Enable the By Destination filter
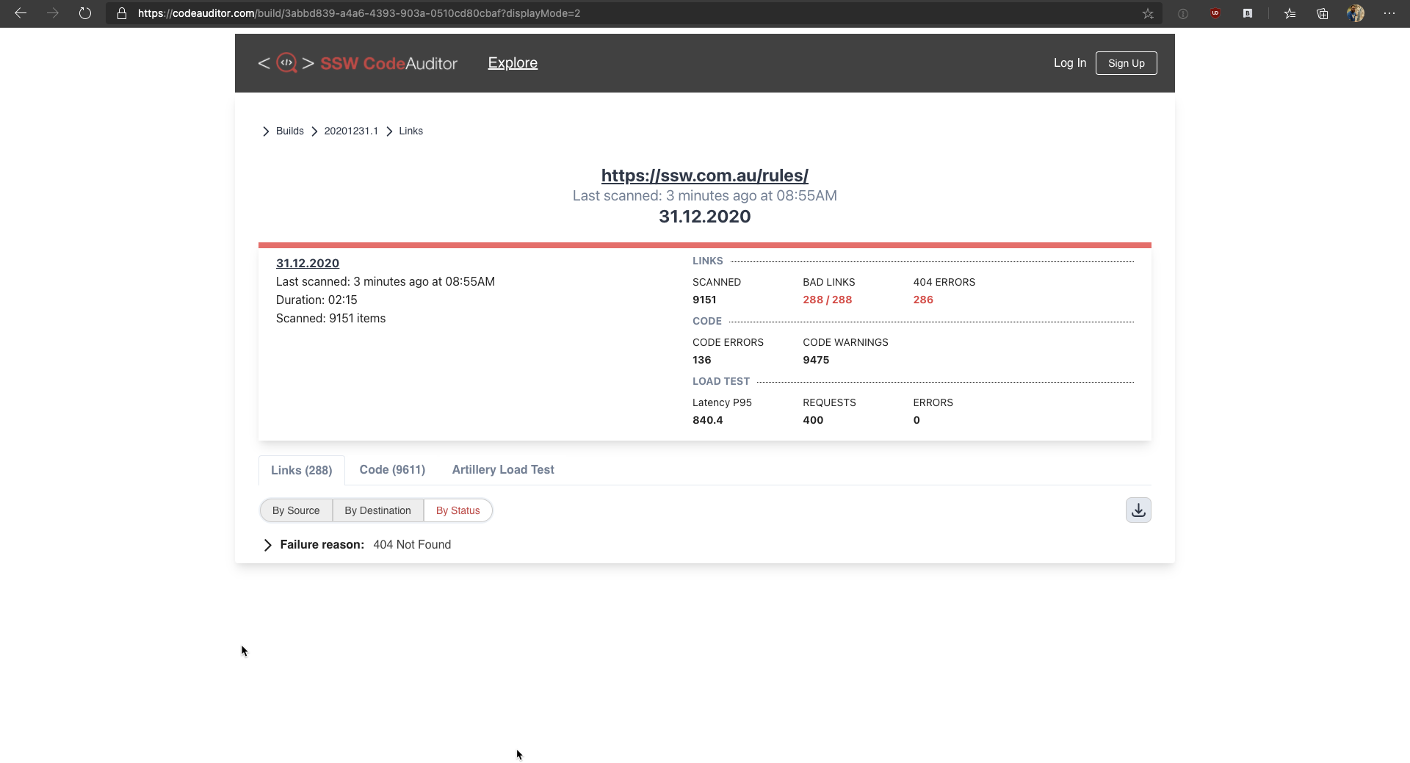This screenshot has width=1410, height=763. coord(377,510)
